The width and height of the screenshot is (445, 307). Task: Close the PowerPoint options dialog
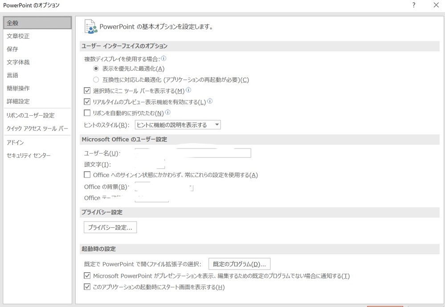[x=436, y=5]
